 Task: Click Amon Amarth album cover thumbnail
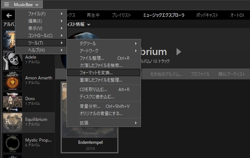point(12,81)
